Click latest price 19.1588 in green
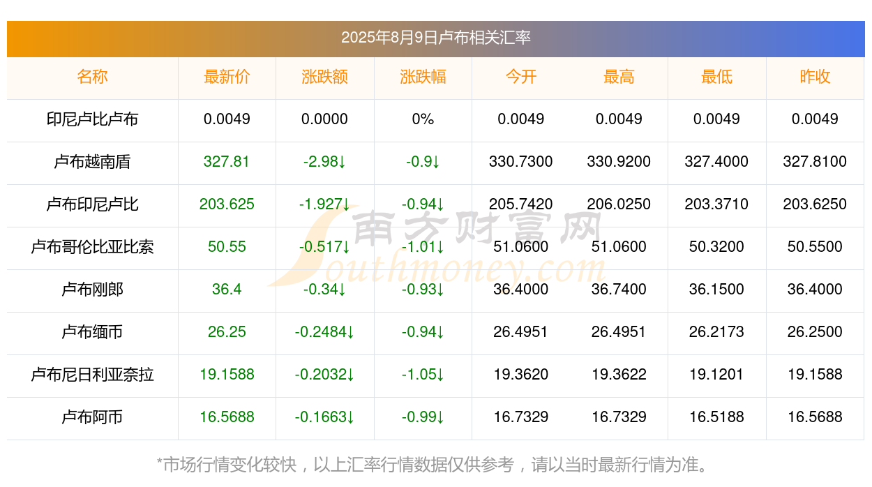This screenshot has height=487, width=872. (x=227, y=375)
